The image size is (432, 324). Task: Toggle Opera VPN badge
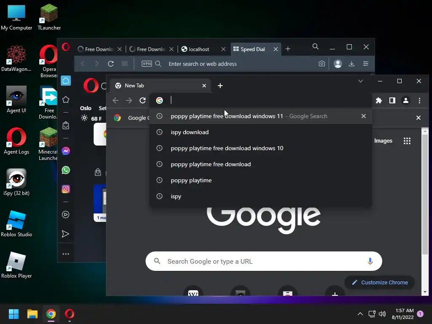[x=146, y=64]
